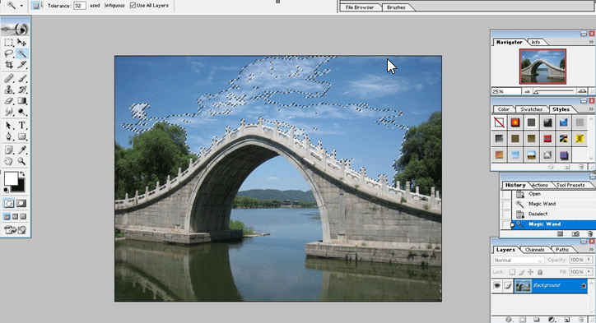
Task: Select the Dodge tool
Action: point(22,112)
